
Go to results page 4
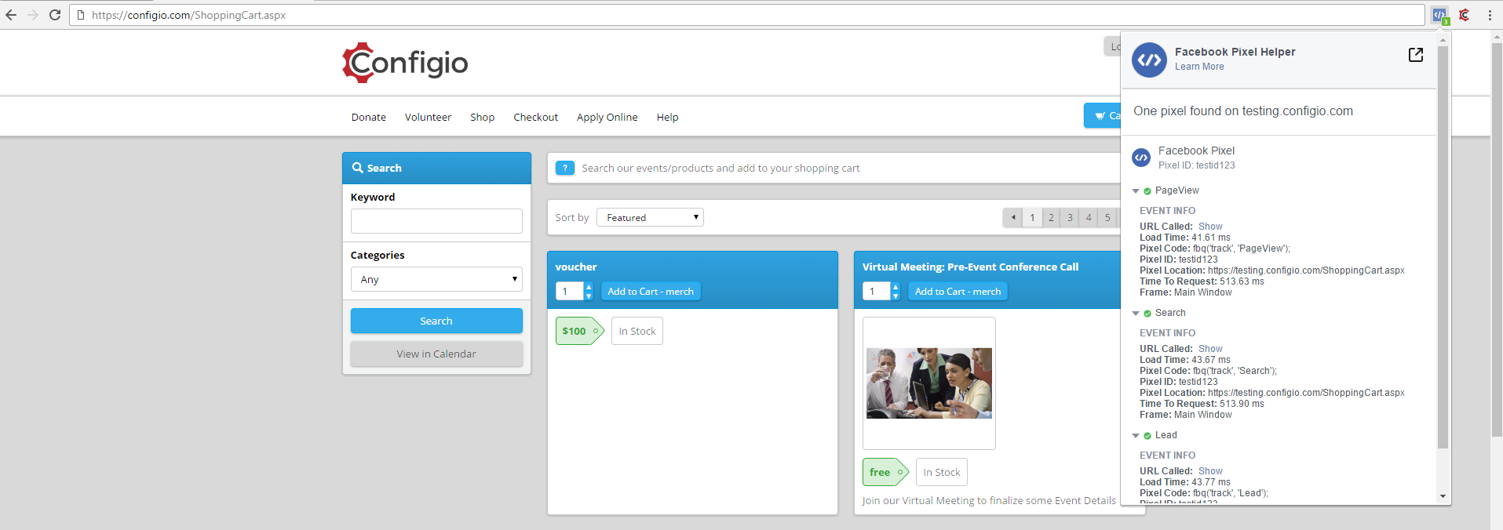click(1089, 218)
